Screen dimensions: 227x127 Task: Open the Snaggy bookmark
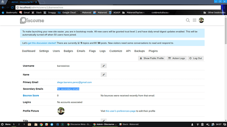coord(50,12)
